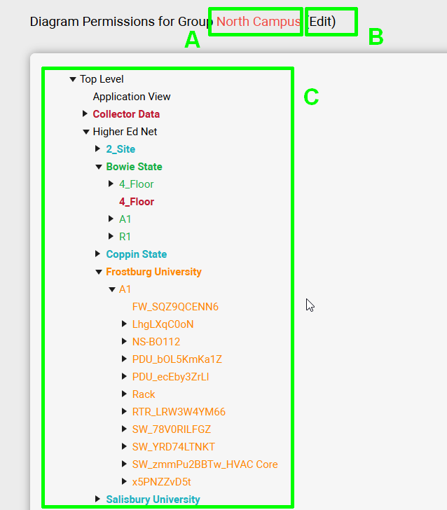Expand the R1 node under Bowie State
447x510 pixels.
pyautogui.click(x=111, y=237)
